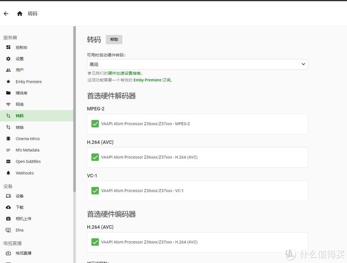The image size is (347, 263).
Task: Click the 首选硬件编码器 heading
Action: (111, 214)
